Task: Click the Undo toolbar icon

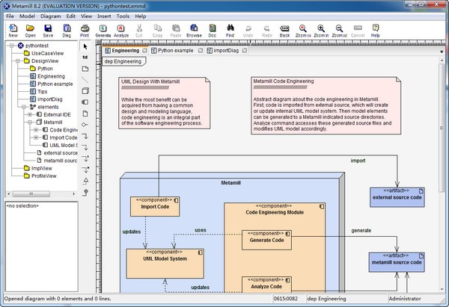Action: (x=248, y=31)
